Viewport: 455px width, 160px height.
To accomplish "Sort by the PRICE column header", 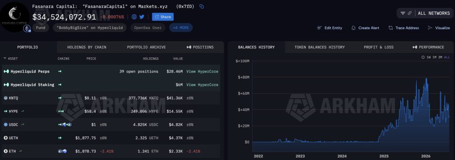I will 91,59.
